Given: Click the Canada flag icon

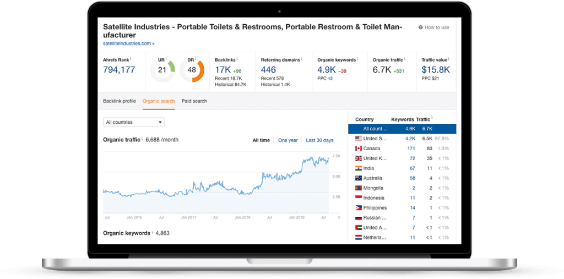Looking at the screenshot, I should click(x=358, y=149).
